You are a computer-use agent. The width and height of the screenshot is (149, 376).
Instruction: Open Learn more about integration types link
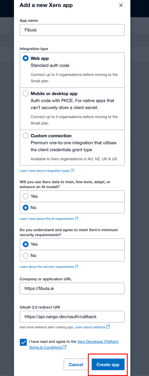45,171
